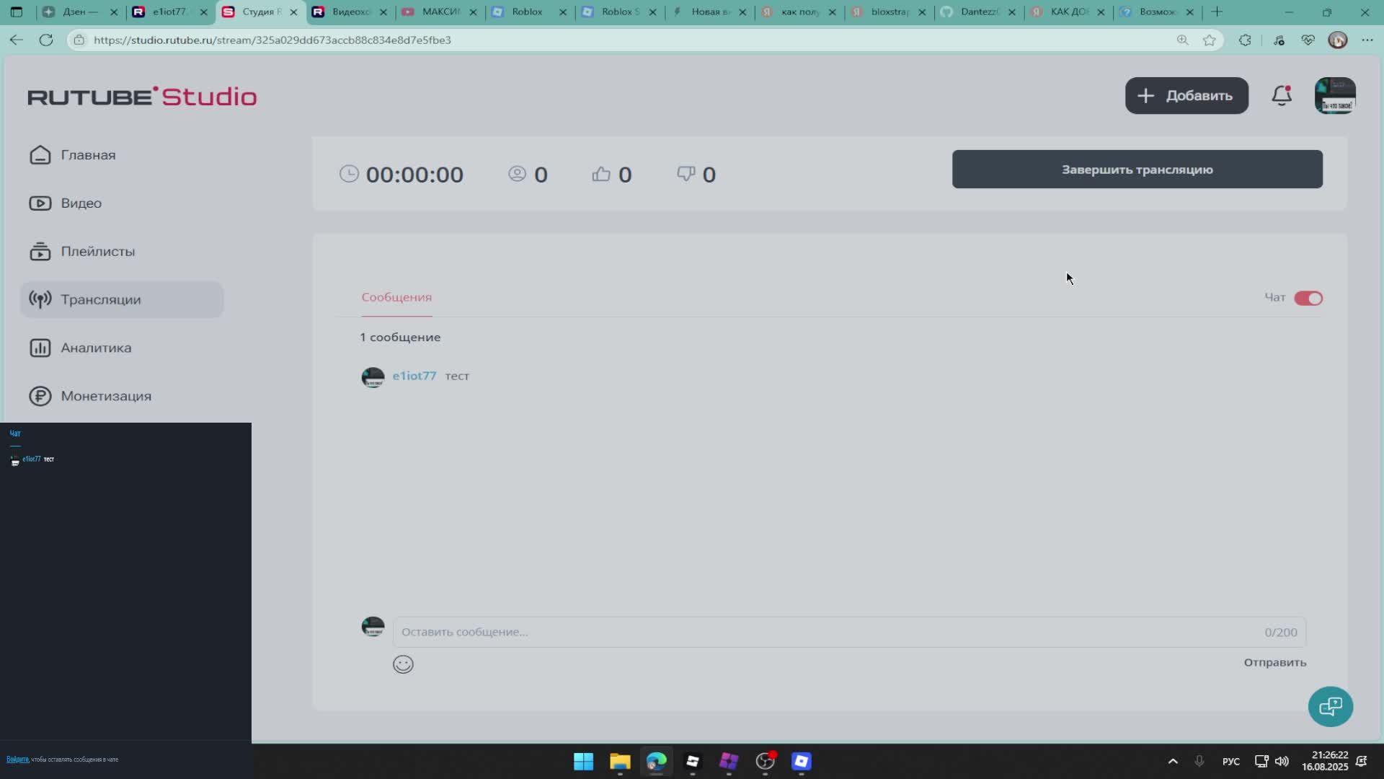Open the Аналитика section in sidebar

pos(96,348)
